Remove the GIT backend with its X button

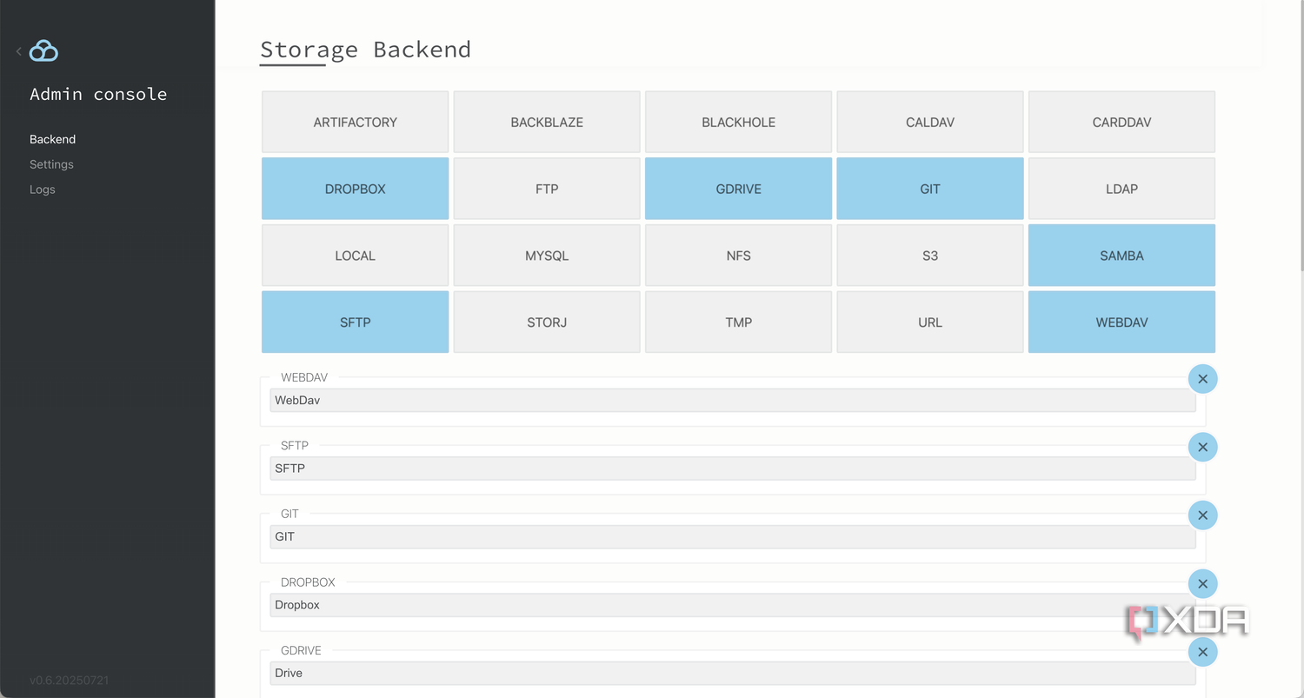click(x=1203, y=515)
